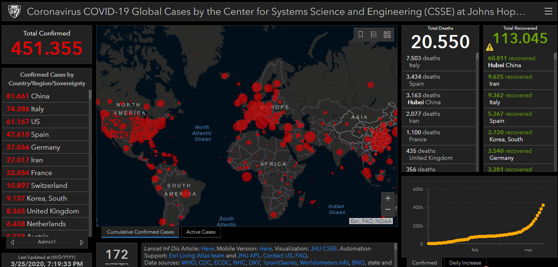
Task: Open the 1point3acres link
Action: [x=281, y=262]
